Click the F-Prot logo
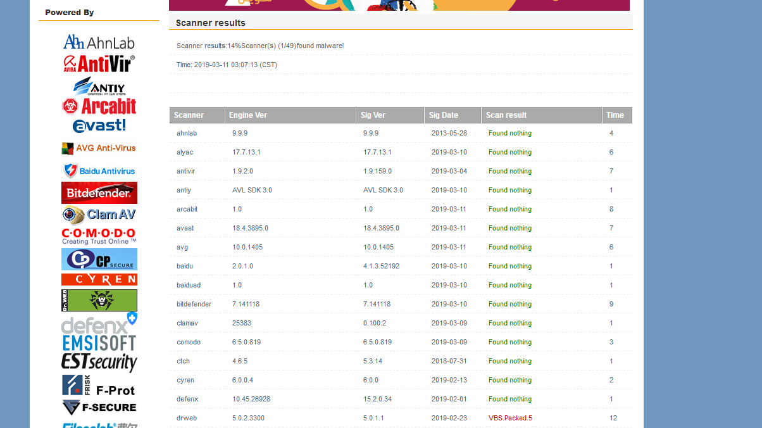762x428 pixels. 99,386
